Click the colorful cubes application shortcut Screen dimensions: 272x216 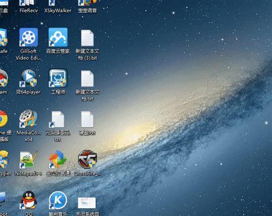click(58, 163)
